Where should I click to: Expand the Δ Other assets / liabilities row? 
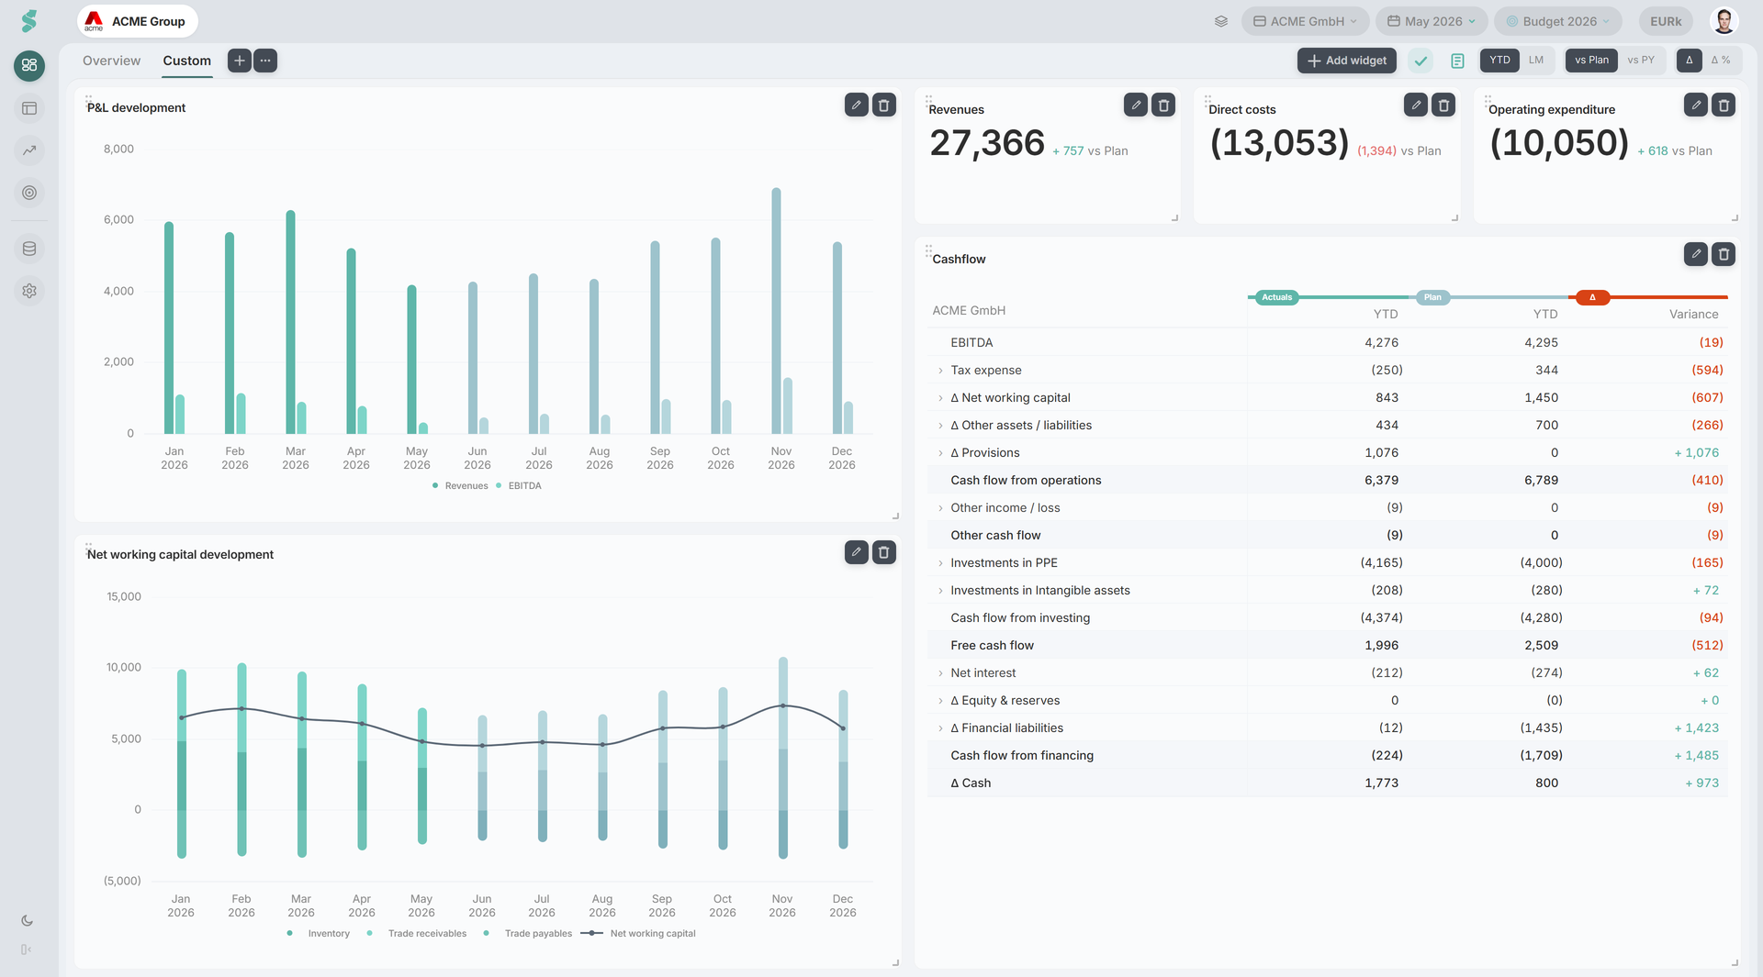coord(940,426)
